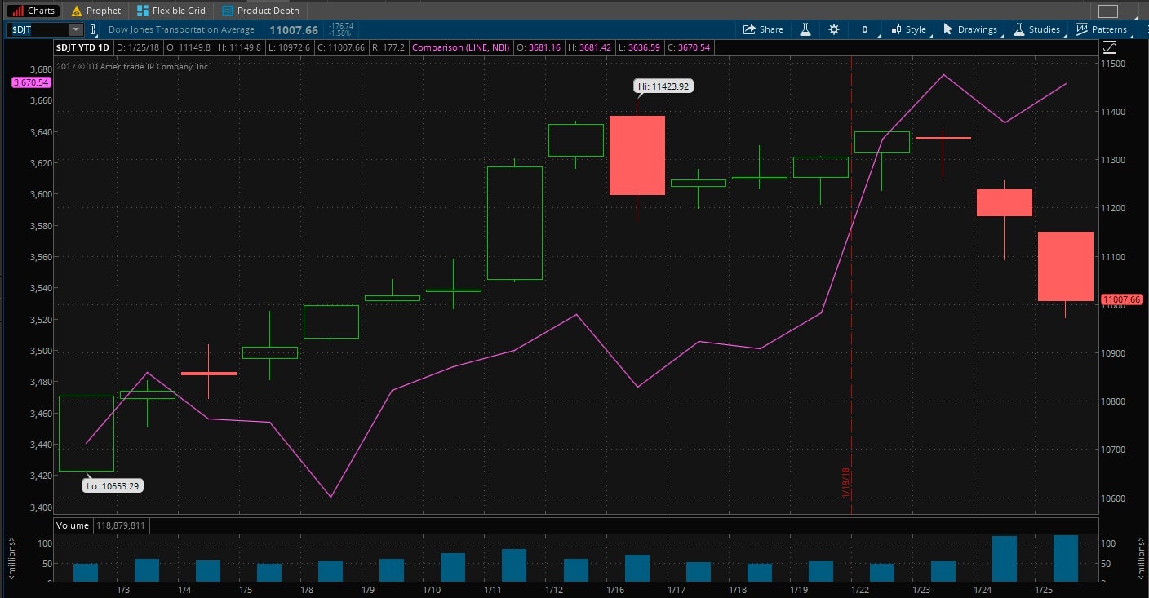Open the Flexible Grid tab
The width and height of the screenshot is (1149, 598).
click(x=171, y=11)
